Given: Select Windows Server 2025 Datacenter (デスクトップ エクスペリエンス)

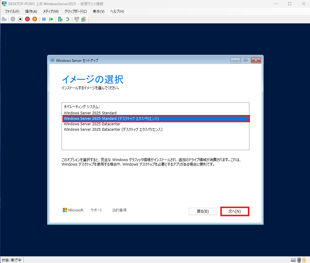Looking at the screenshot, I should [155, 130].
